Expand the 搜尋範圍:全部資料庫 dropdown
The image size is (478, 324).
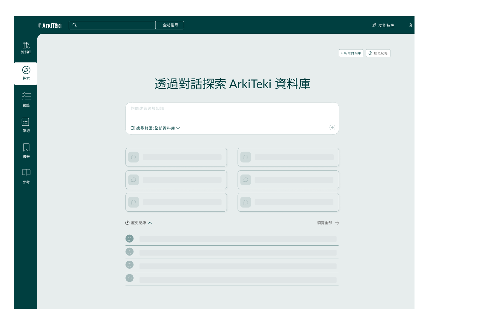(155, 128)
